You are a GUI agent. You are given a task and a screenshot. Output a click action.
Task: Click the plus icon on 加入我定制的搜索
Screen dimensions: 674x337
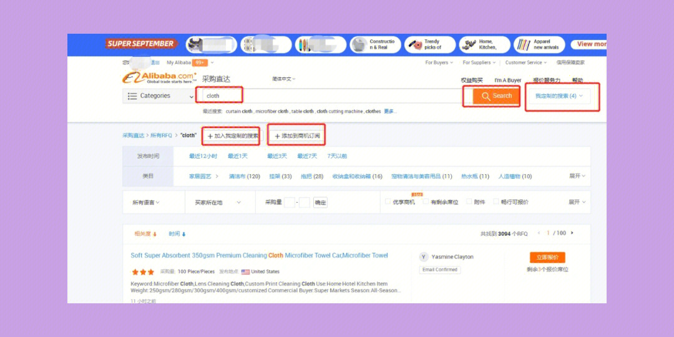(210, 136)
